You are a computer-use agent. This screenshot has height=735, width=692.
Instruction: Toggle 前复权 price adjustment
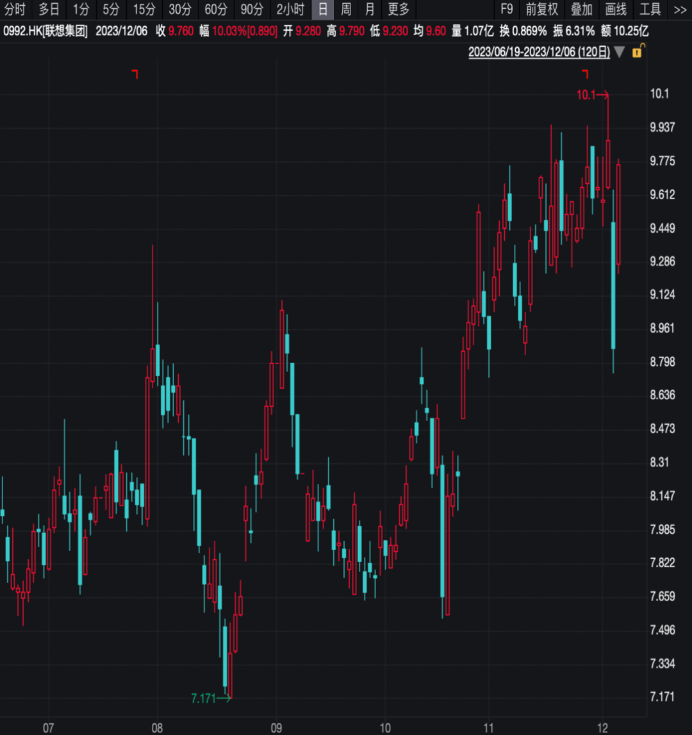[x=541, y=10]
